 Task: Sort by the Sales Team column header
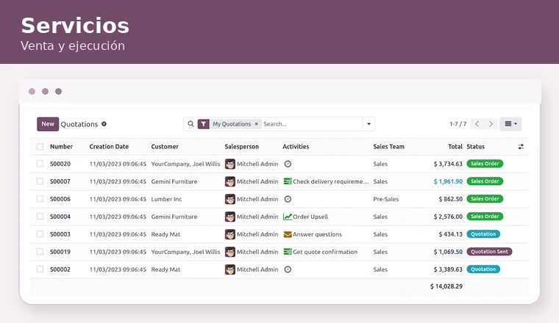388,147
